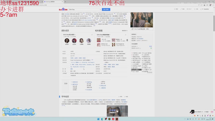The image size is (215, 121).
Task: Click edit pencil on group members card
Action: click(92, 35)
